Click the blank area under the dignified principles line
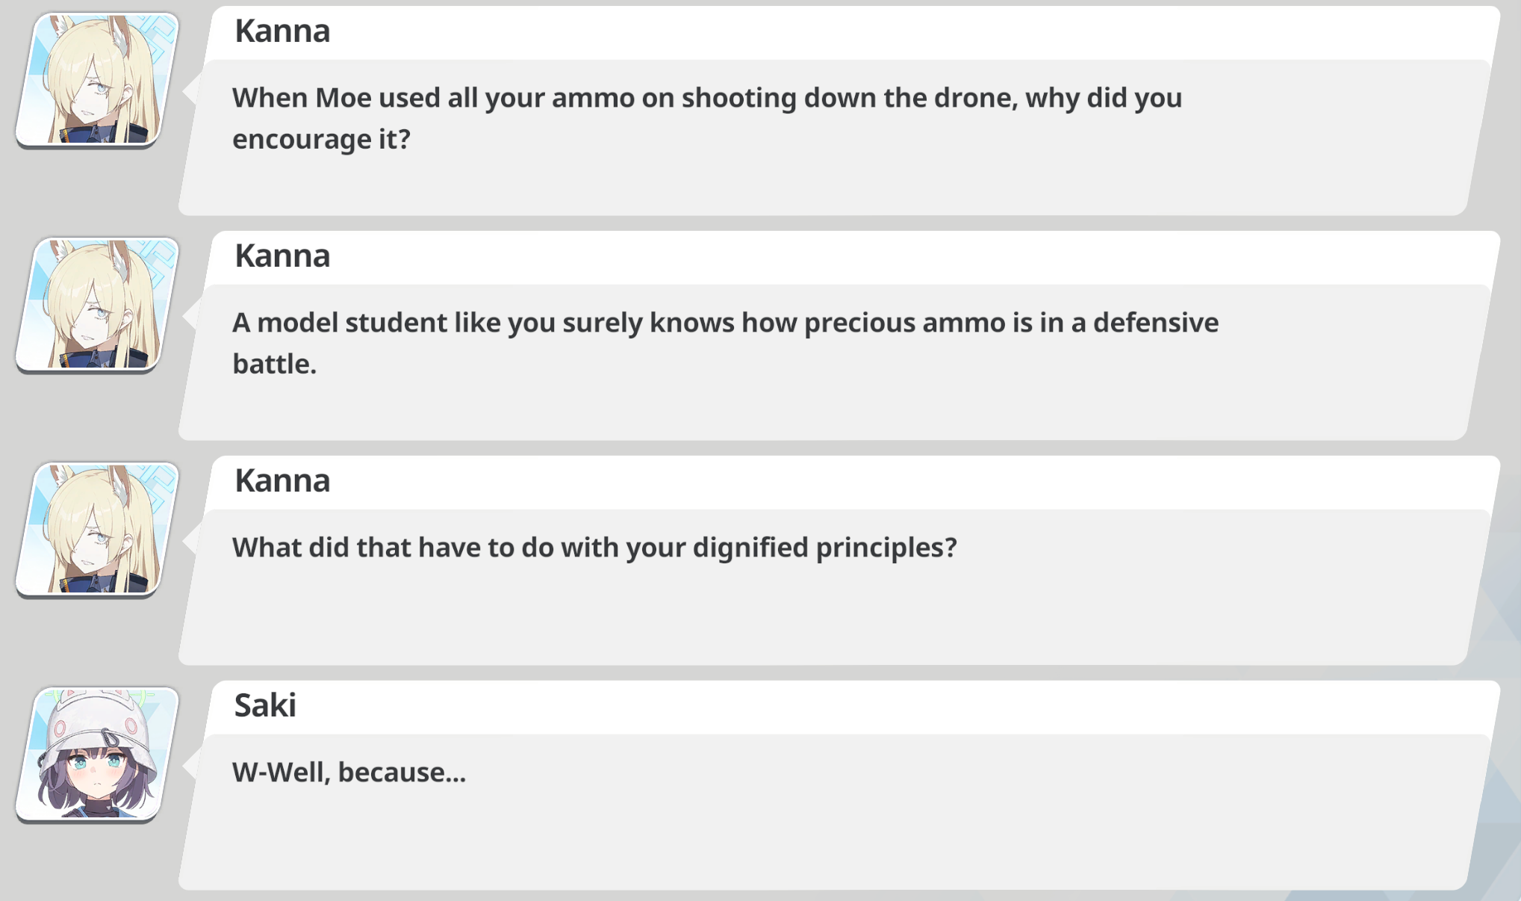 tap(821, 613)
